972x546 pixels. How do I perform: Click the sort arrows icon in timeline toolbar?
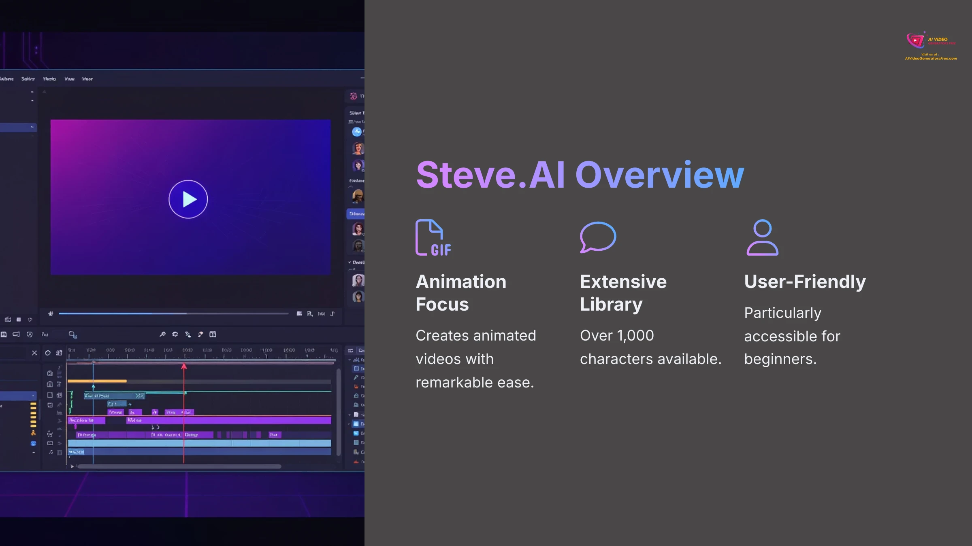[x=188, y=334]
